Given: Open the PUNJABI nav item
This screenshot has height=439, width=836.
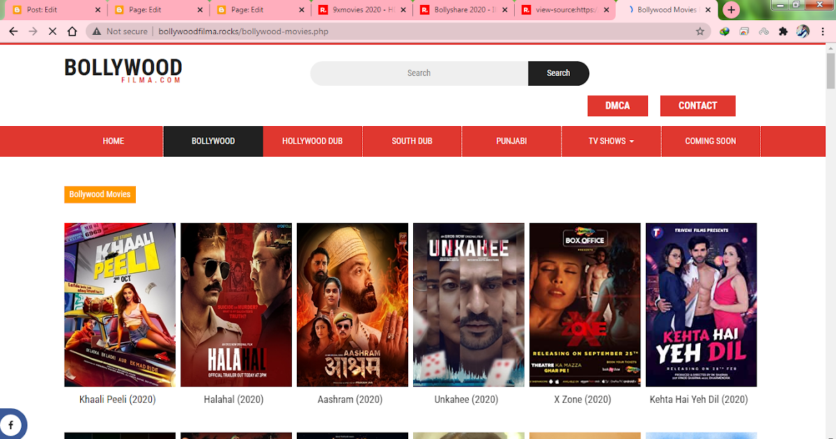Looking at the screenshot, I should coord(511,141).
